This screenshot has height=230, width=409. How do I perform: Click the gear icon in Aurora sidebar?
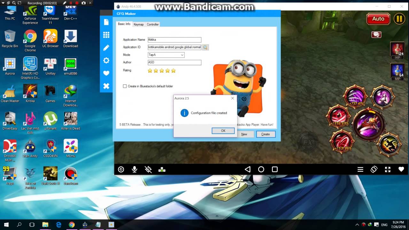point(106,60)
